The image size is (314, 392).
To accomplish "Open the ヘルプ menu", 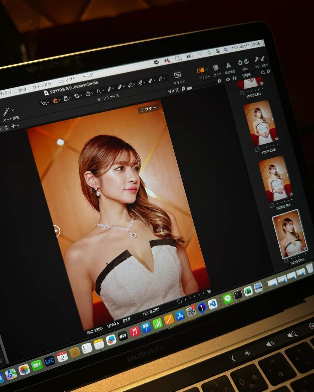I will click(x=88, y=76).
